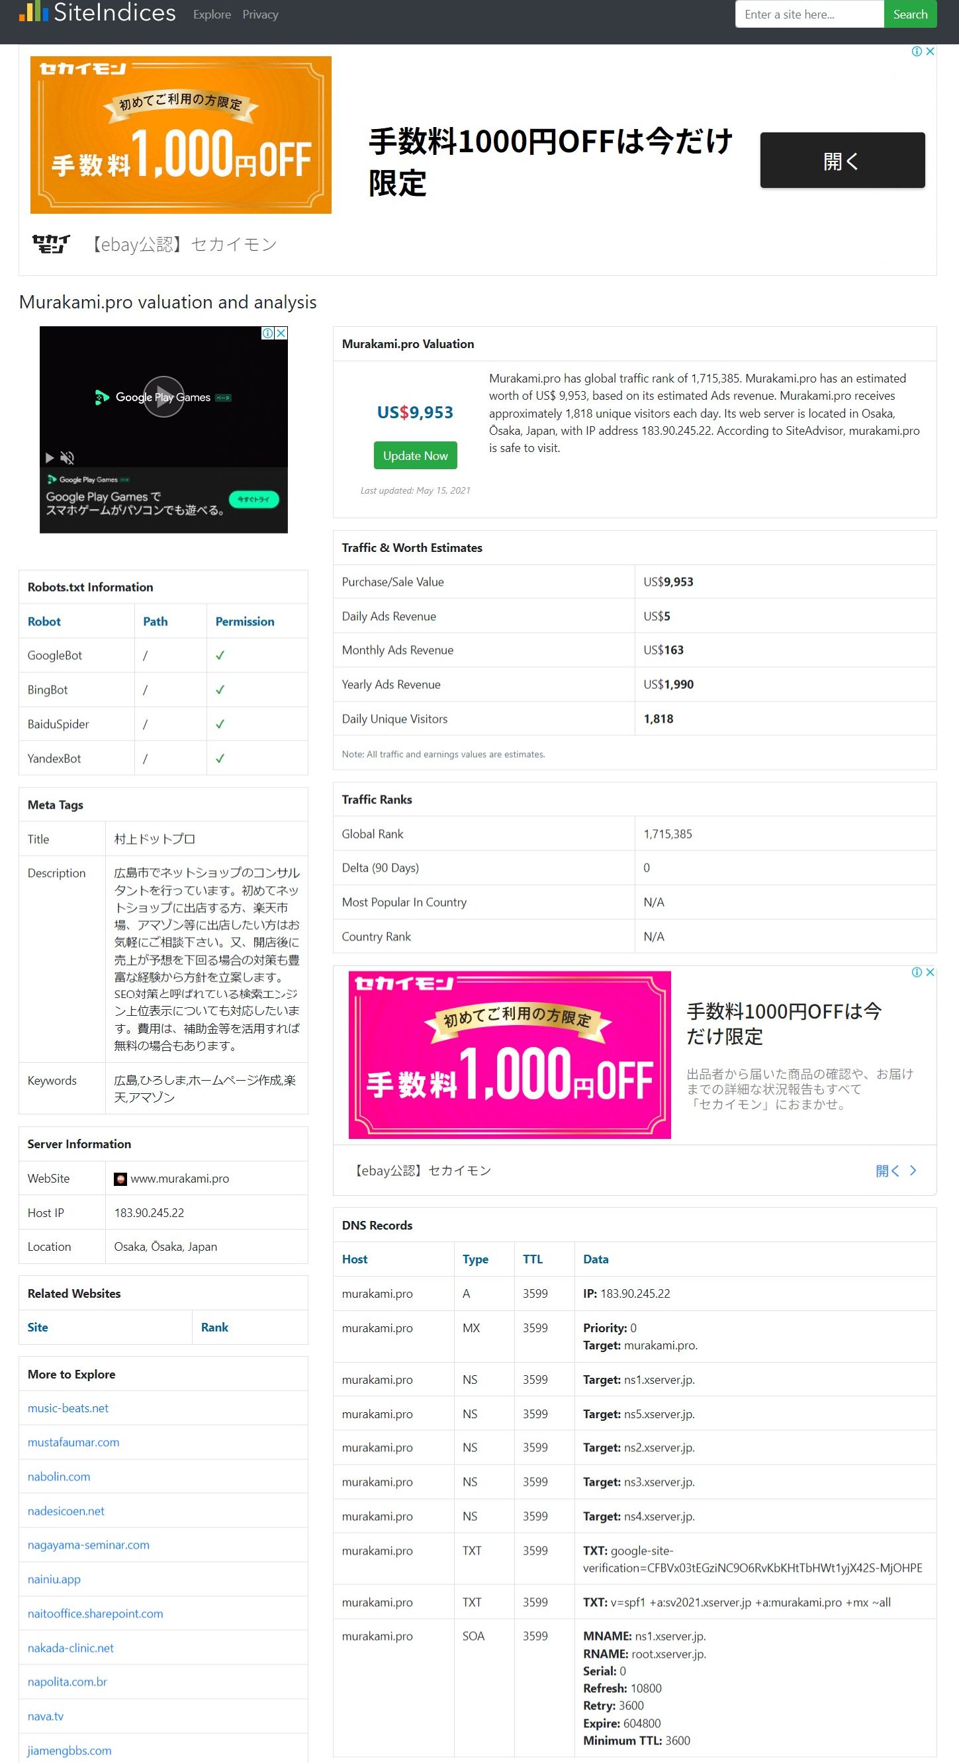Sort DNS Records by Host column
959x1763 pixels.
(355, 1259)
